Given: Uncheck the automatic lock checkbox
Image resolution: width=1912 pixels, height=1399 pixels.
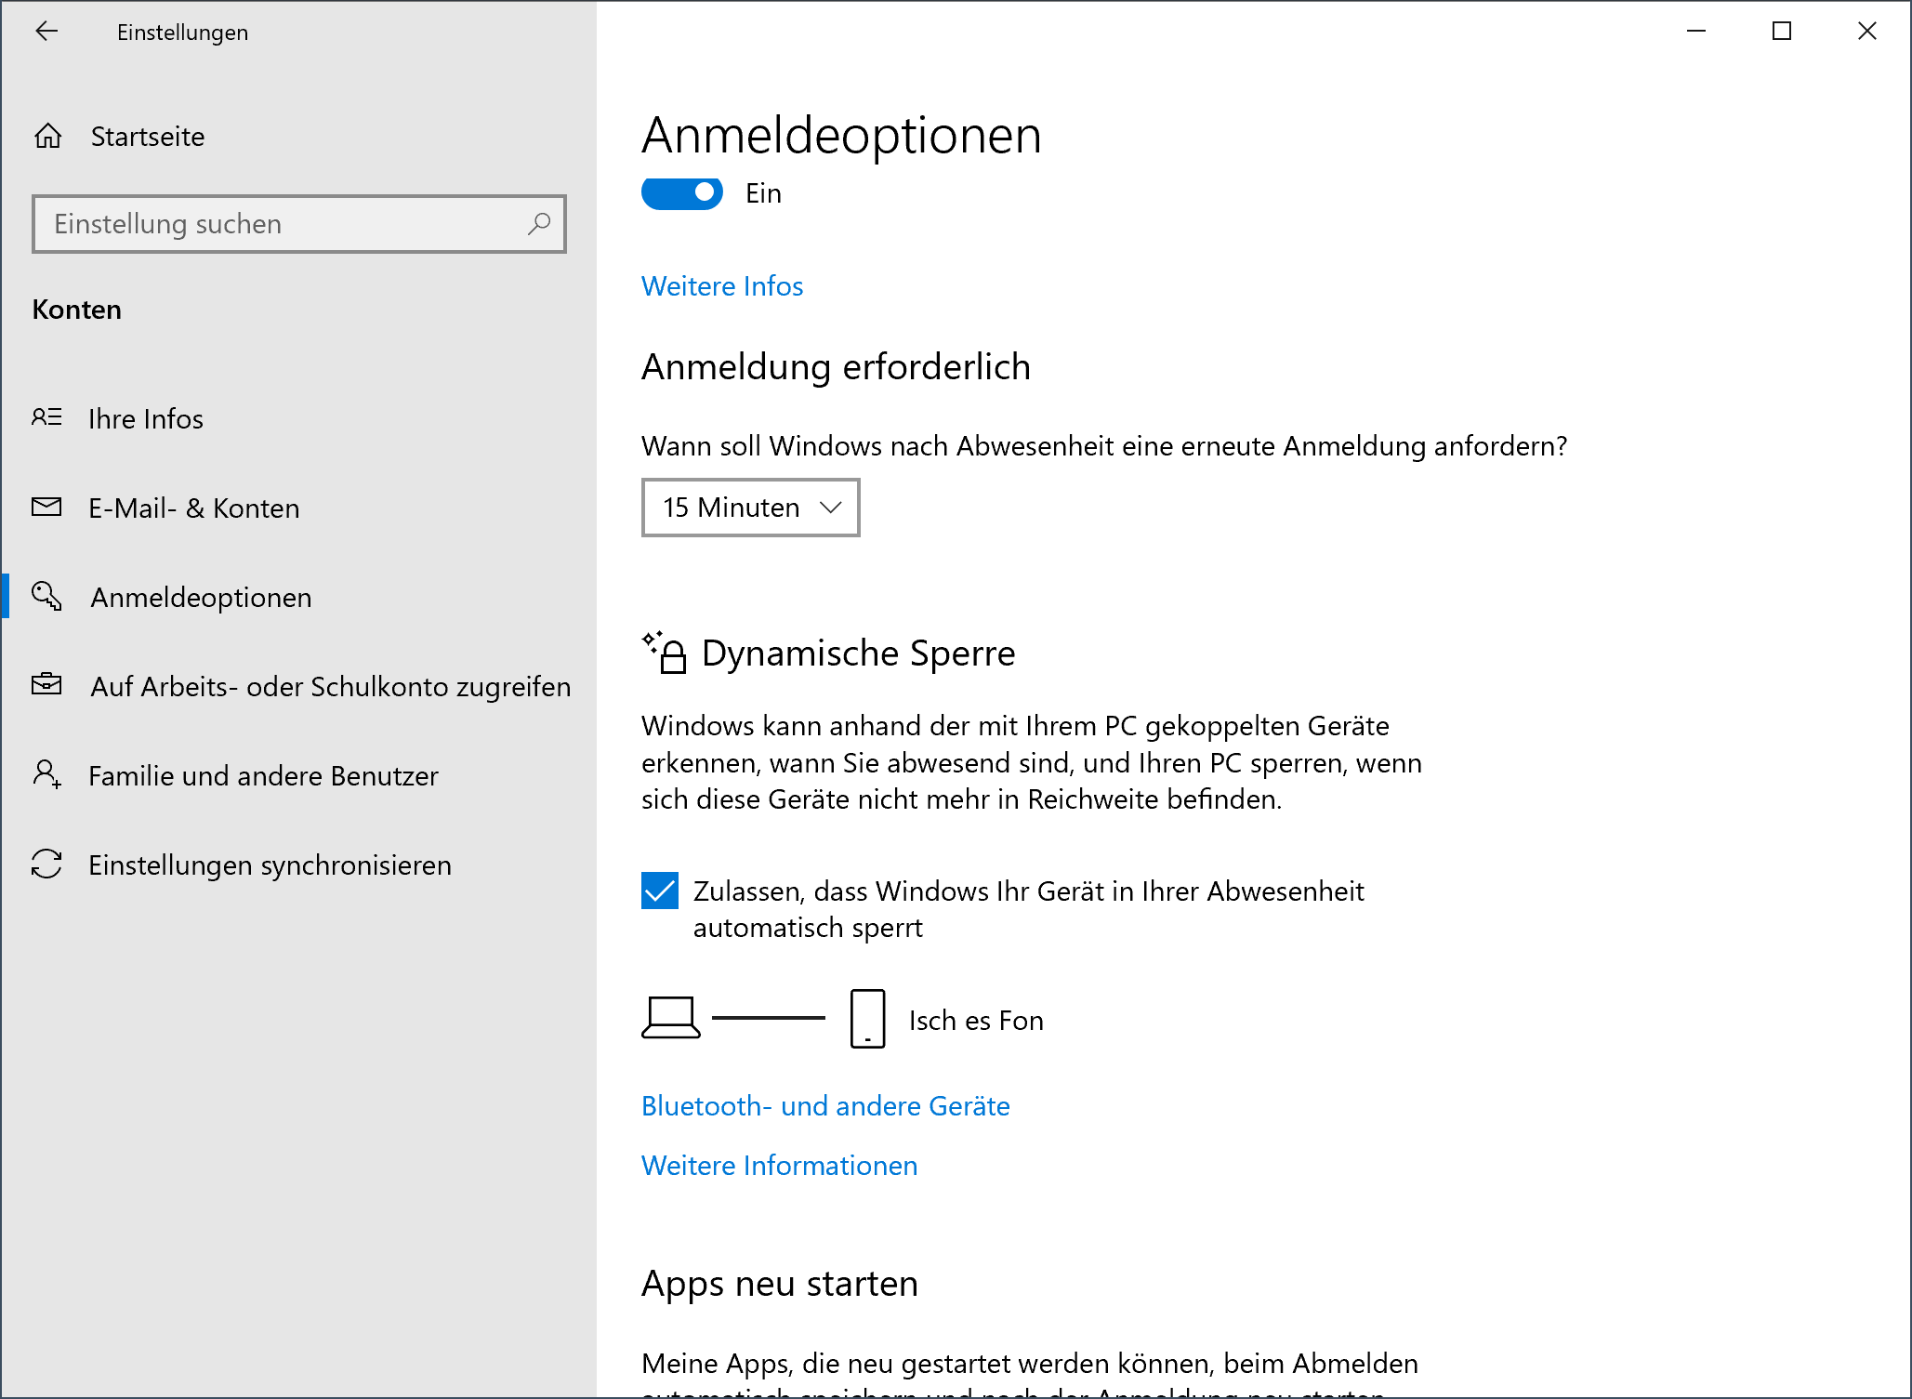Looking at the screenshot, I should pos(660,891).
